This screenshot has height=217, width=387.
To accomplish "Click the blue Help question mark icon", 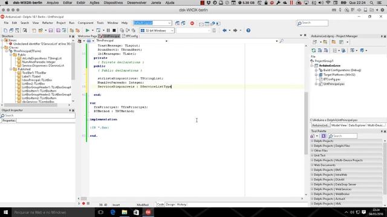I will tap(249, 31).
